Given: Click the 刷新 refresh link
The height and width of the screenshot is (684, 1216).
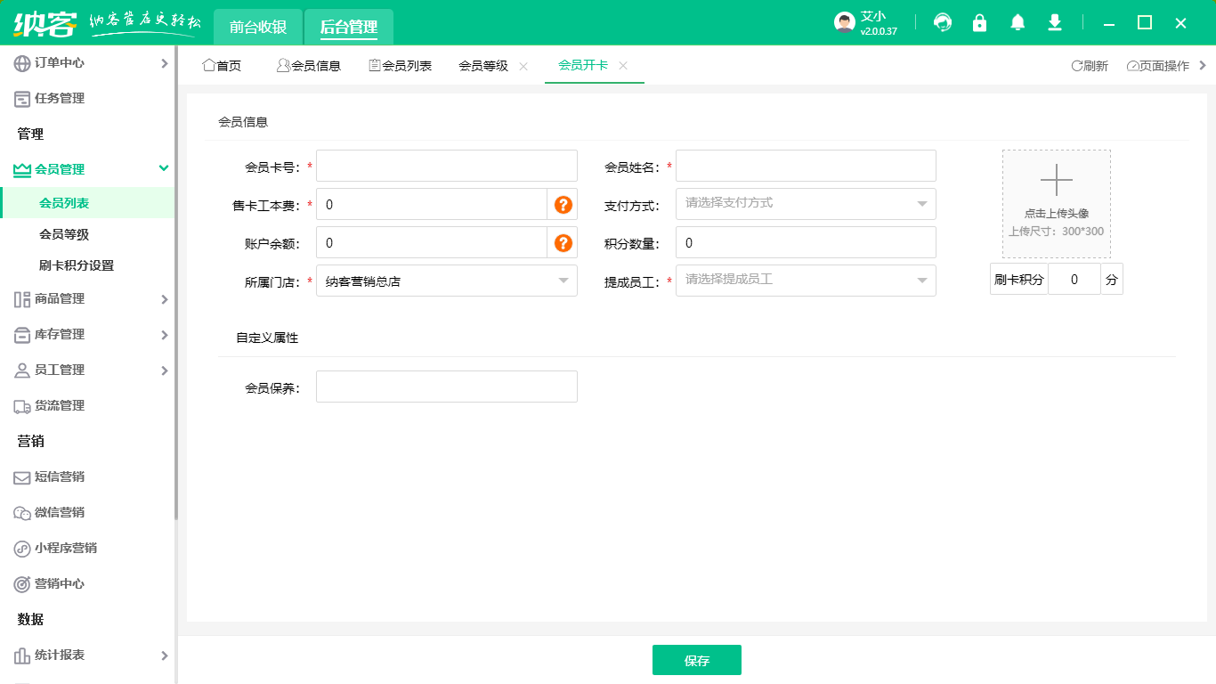Looking at the screenshot, I should coord(1090,65).
